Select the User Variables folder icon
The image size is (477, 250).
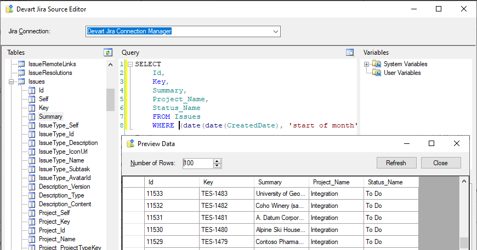(x=377, y=73)
